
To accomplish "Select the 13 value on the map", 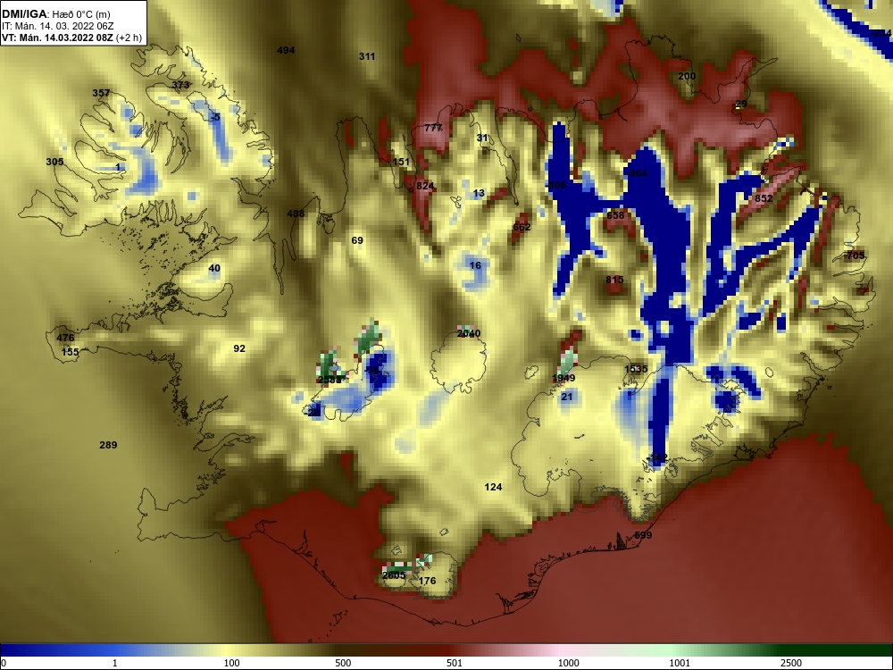I will [479, 193].
